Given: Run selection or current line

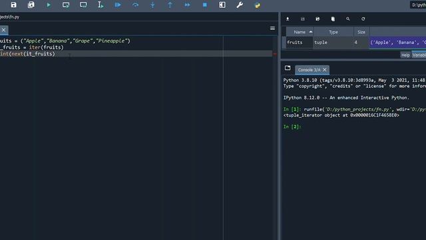Looking at the screenshot, I should (x=101, y=5).
